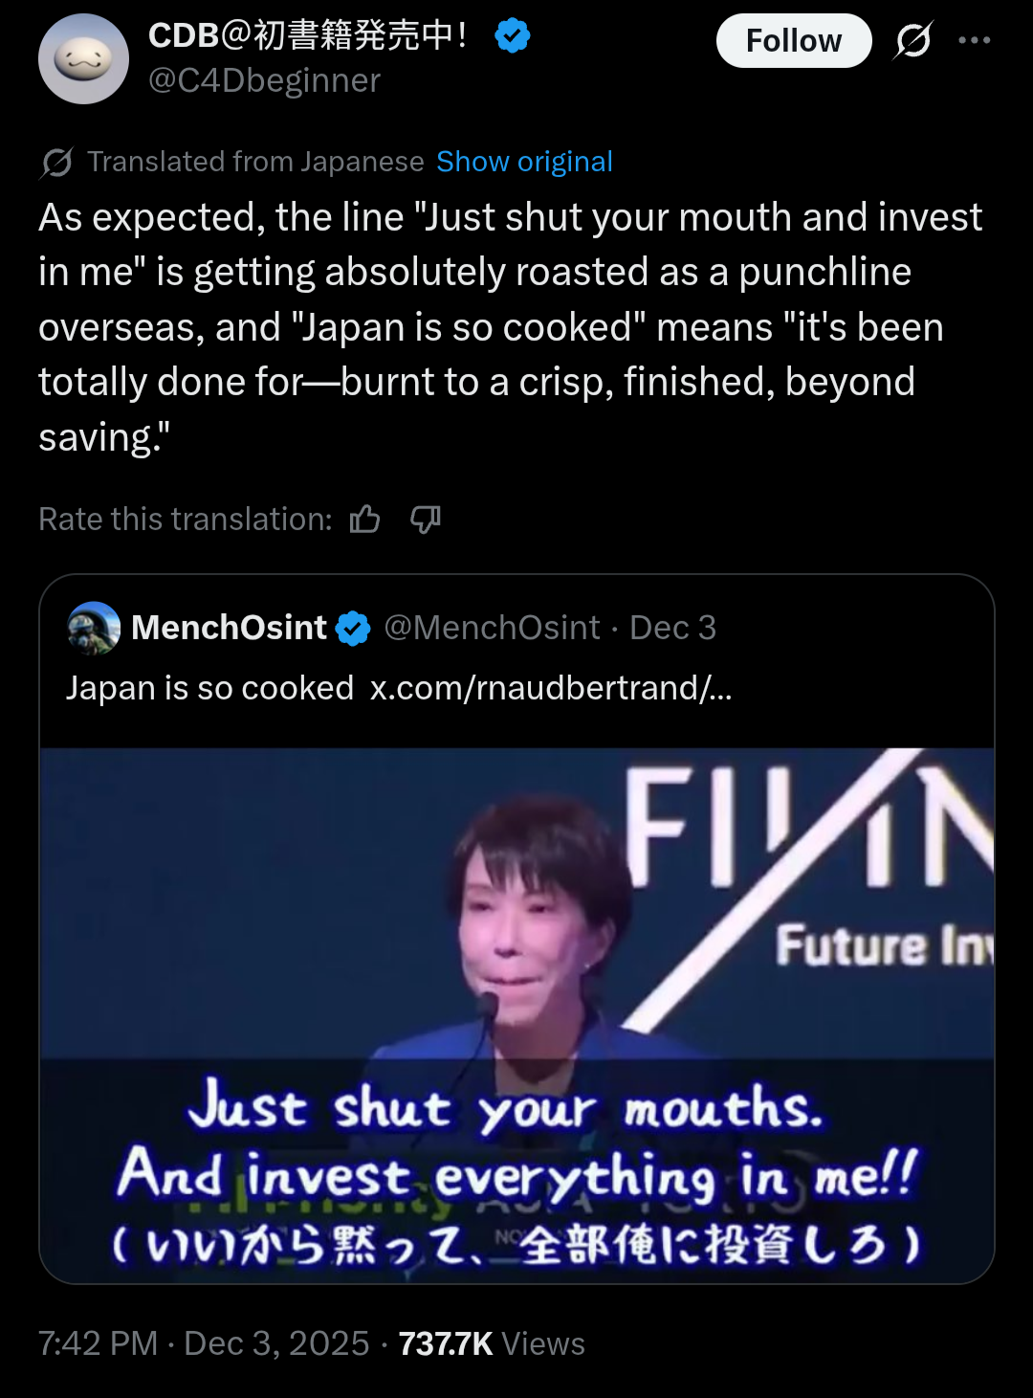Rate the translation with thumbs down
The image size is (1033, 1398).
click(425, 520)
